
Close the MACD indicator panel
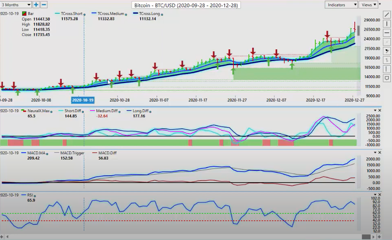(x=380, y=152)
